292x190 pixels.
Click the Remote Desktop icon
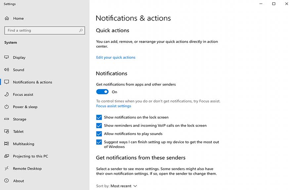[7, 168]
